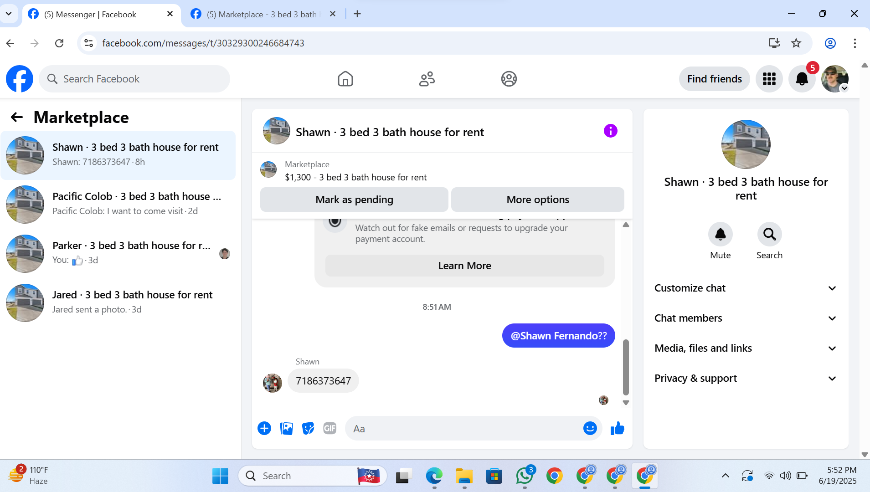870x492 pixels.
Task: Open Pacific Colob conversation
Action: tap(118, 204)
